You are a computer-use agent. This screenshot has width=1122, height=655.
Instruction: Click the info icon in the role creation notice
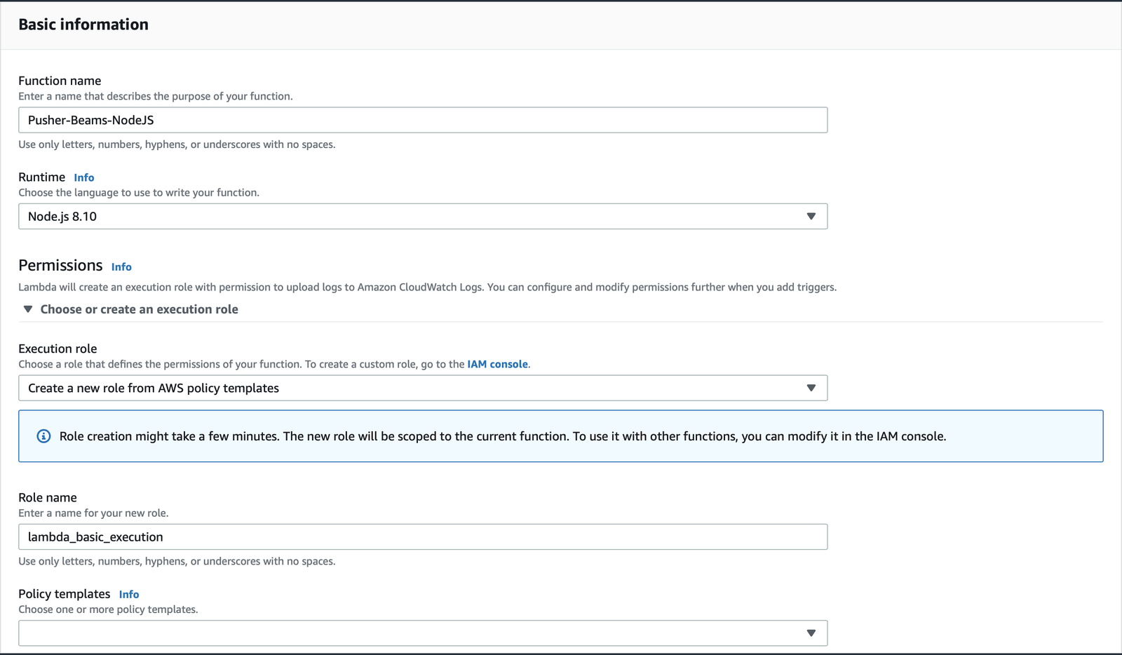tap(43, 436)
